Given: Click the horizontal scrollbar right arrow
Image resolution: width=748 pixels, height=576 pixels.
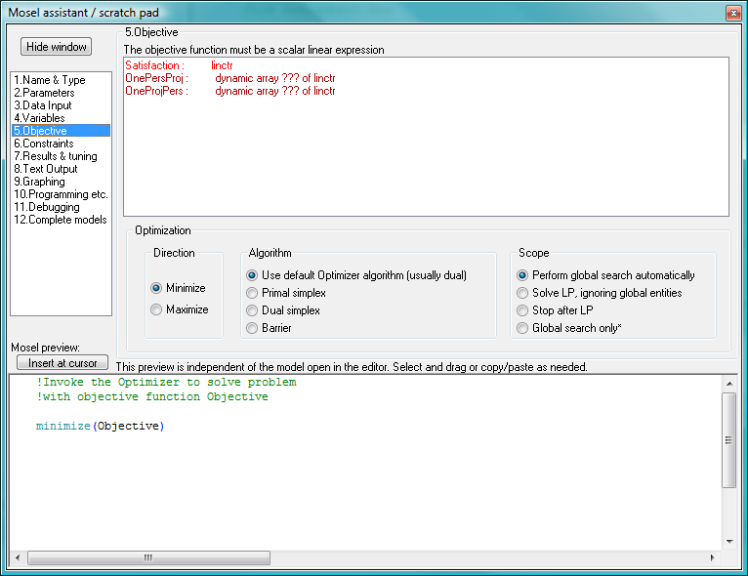Looking at the screenshot, I should [714, 558].
